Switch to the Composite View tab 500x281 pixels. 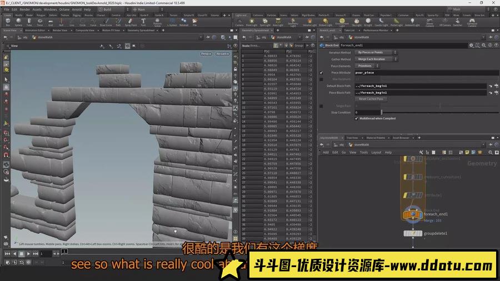(85, 31)
